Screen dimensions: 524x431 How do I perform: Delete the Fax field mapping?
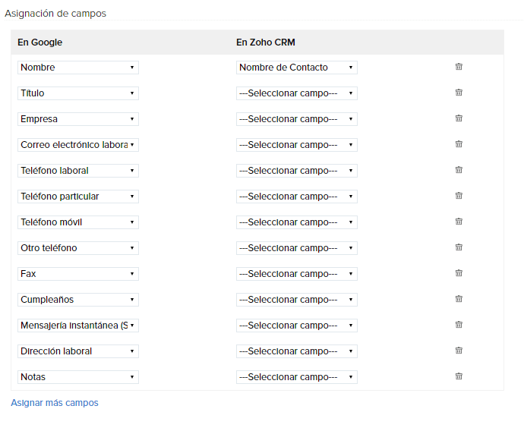tap(459, 273)
